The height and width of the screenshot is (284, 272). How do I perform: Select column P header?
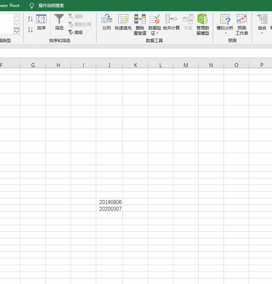click(260, 65)
